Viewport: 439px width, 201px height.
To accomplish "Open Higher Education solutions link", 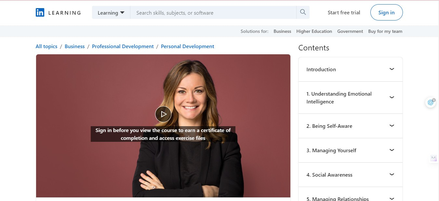I will tap(314, 31).
